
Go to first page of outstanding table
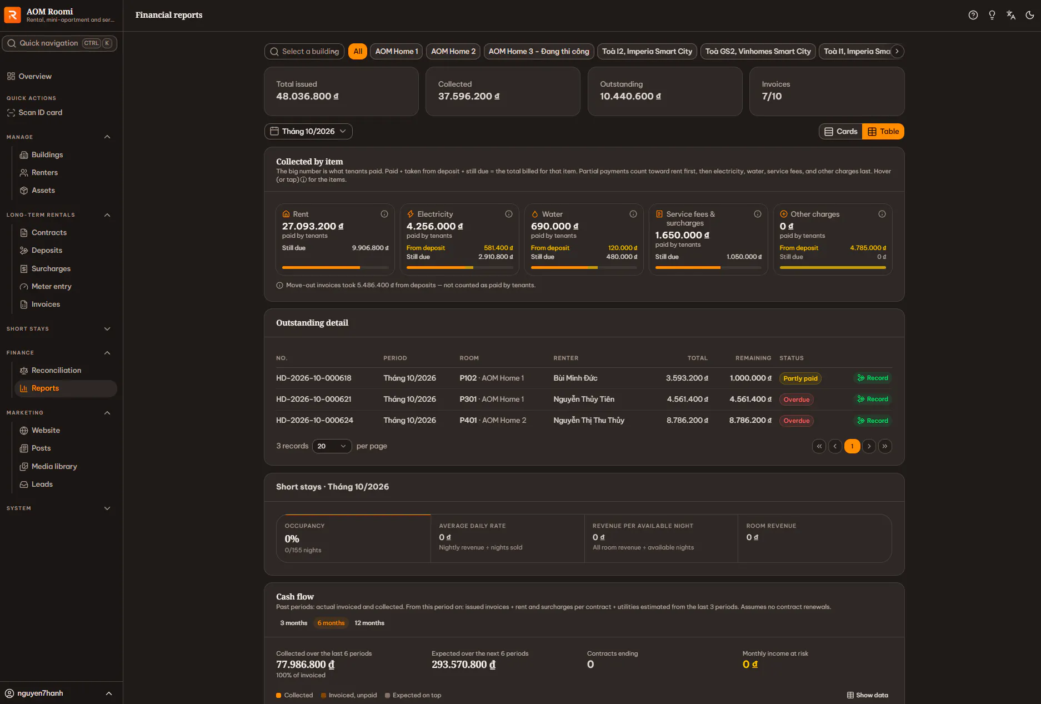point(819,446)
